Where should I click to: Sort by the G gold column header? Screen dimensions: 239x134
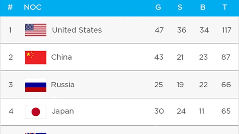[158, 7]
